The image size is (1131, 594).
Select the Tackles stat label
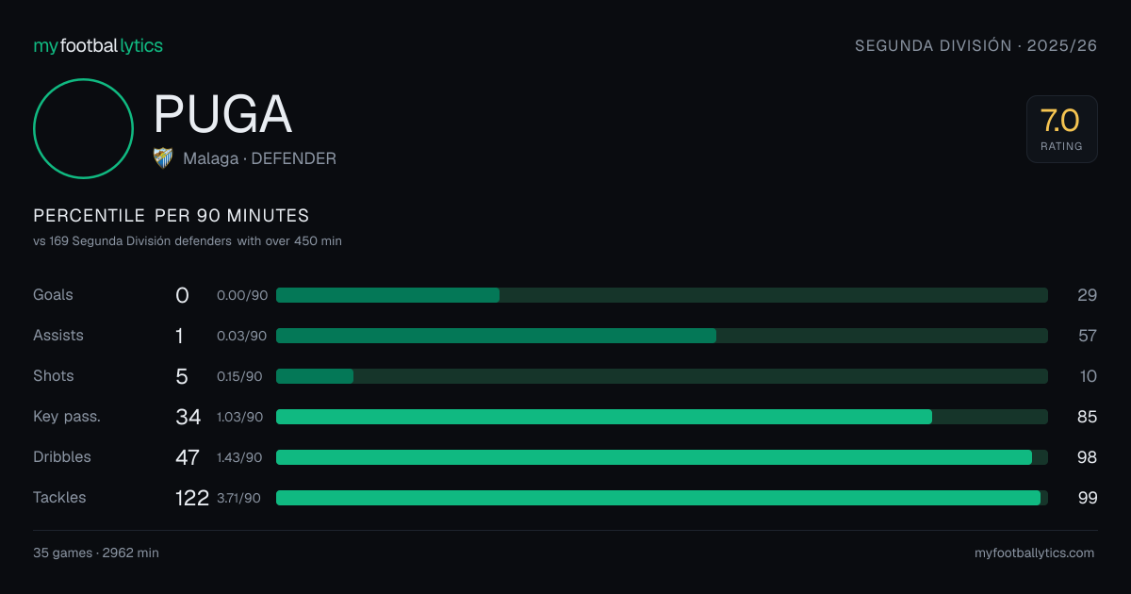59,498
